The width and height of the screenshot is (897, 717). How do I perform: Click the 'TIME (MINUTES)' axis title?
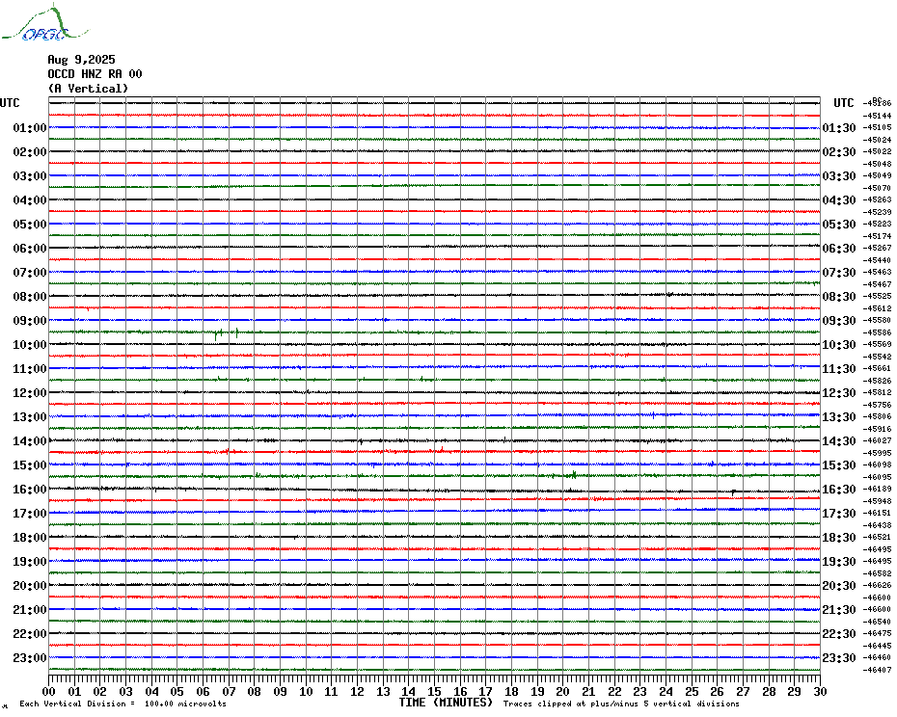tap(446, 703)
